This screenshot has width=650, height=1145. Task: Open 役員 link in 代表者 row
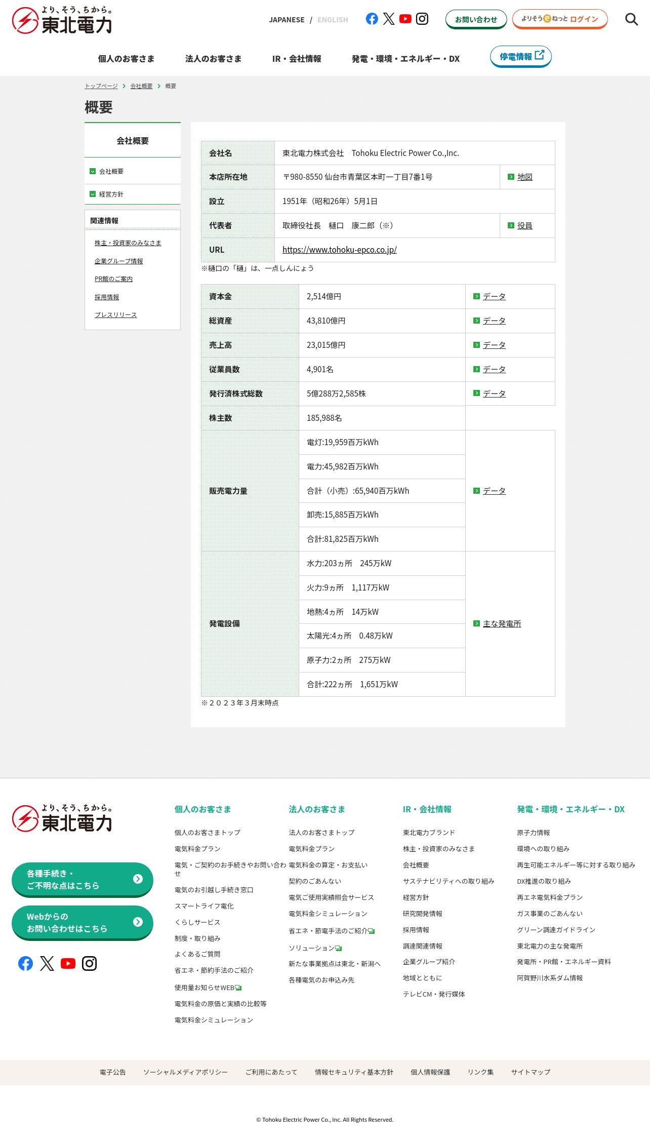524,225
